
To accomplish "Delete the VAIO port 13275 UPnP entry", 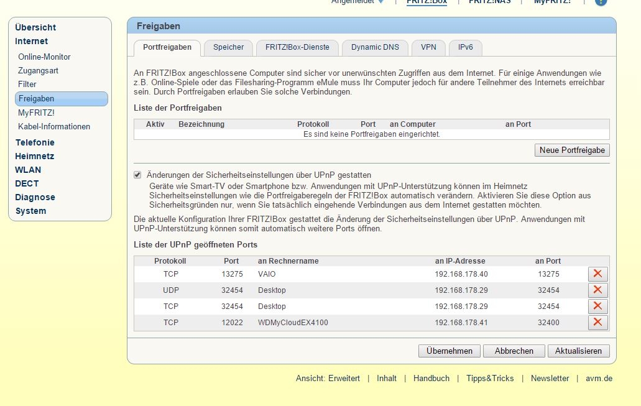I will click(597, 274).
